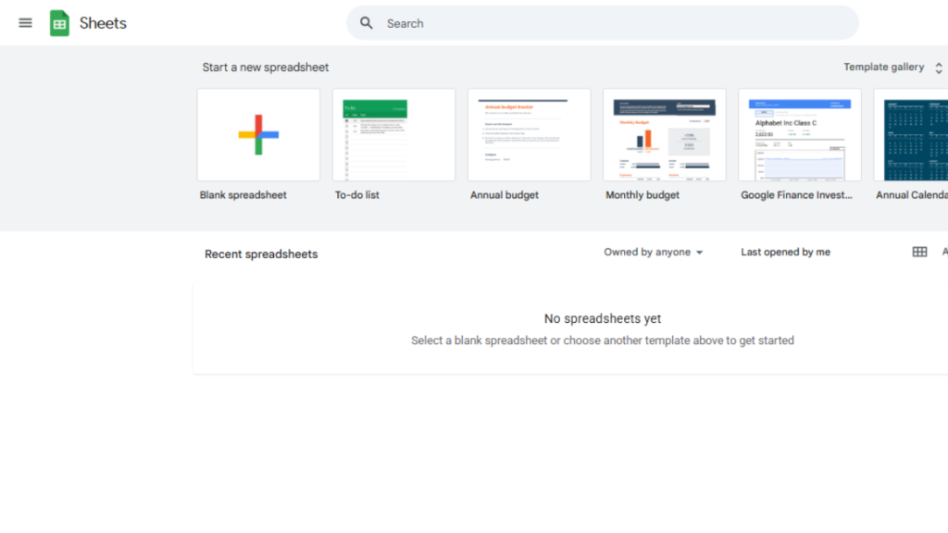Image resolution: width=948 pixels, height=533 pixels.
Task: Open the Owned by anyone dropdown arrow
Action: [x=701, y=252]
